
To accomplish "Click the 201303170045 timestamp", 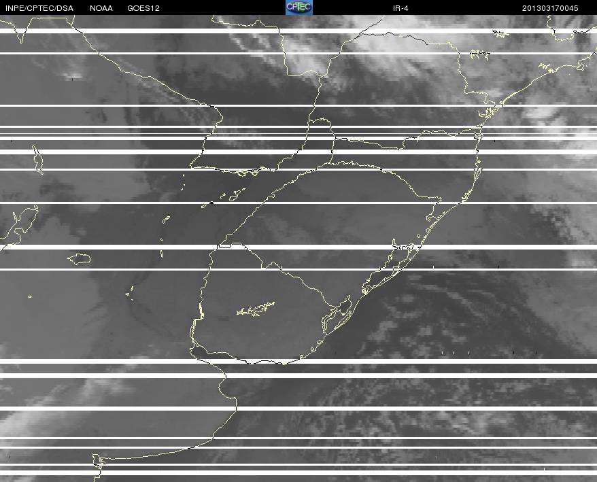I will click(550, 8).
